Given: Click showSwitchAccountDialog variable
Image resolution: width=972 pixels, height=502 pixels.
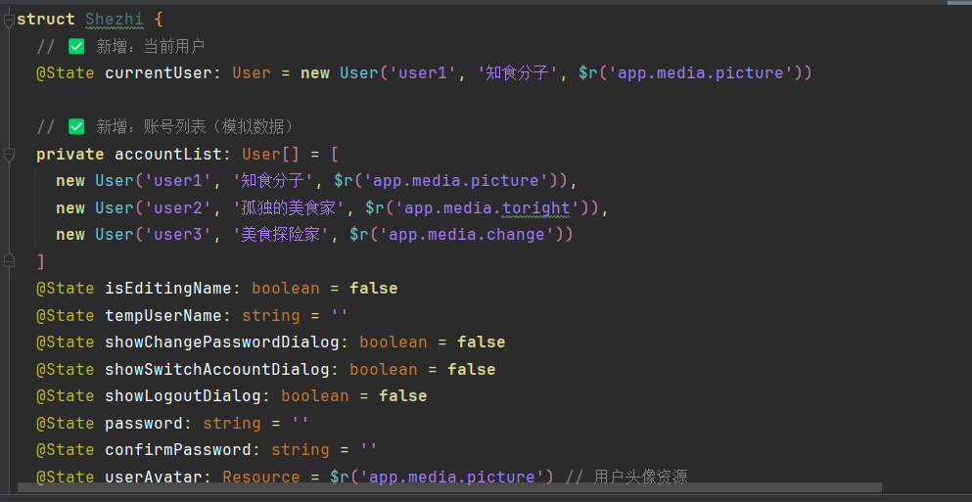Looking at the screenshot, I should (217, 369).
